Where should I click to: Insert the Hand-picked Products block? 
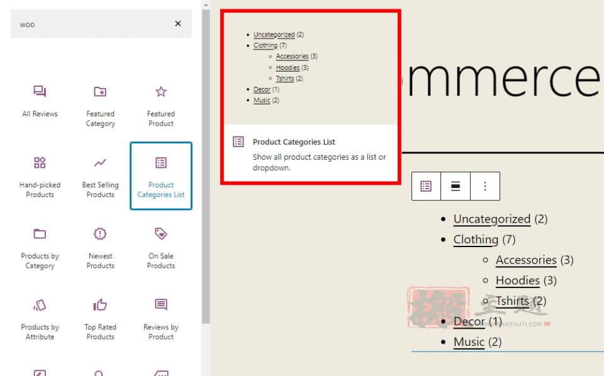[x=40, y=176]
